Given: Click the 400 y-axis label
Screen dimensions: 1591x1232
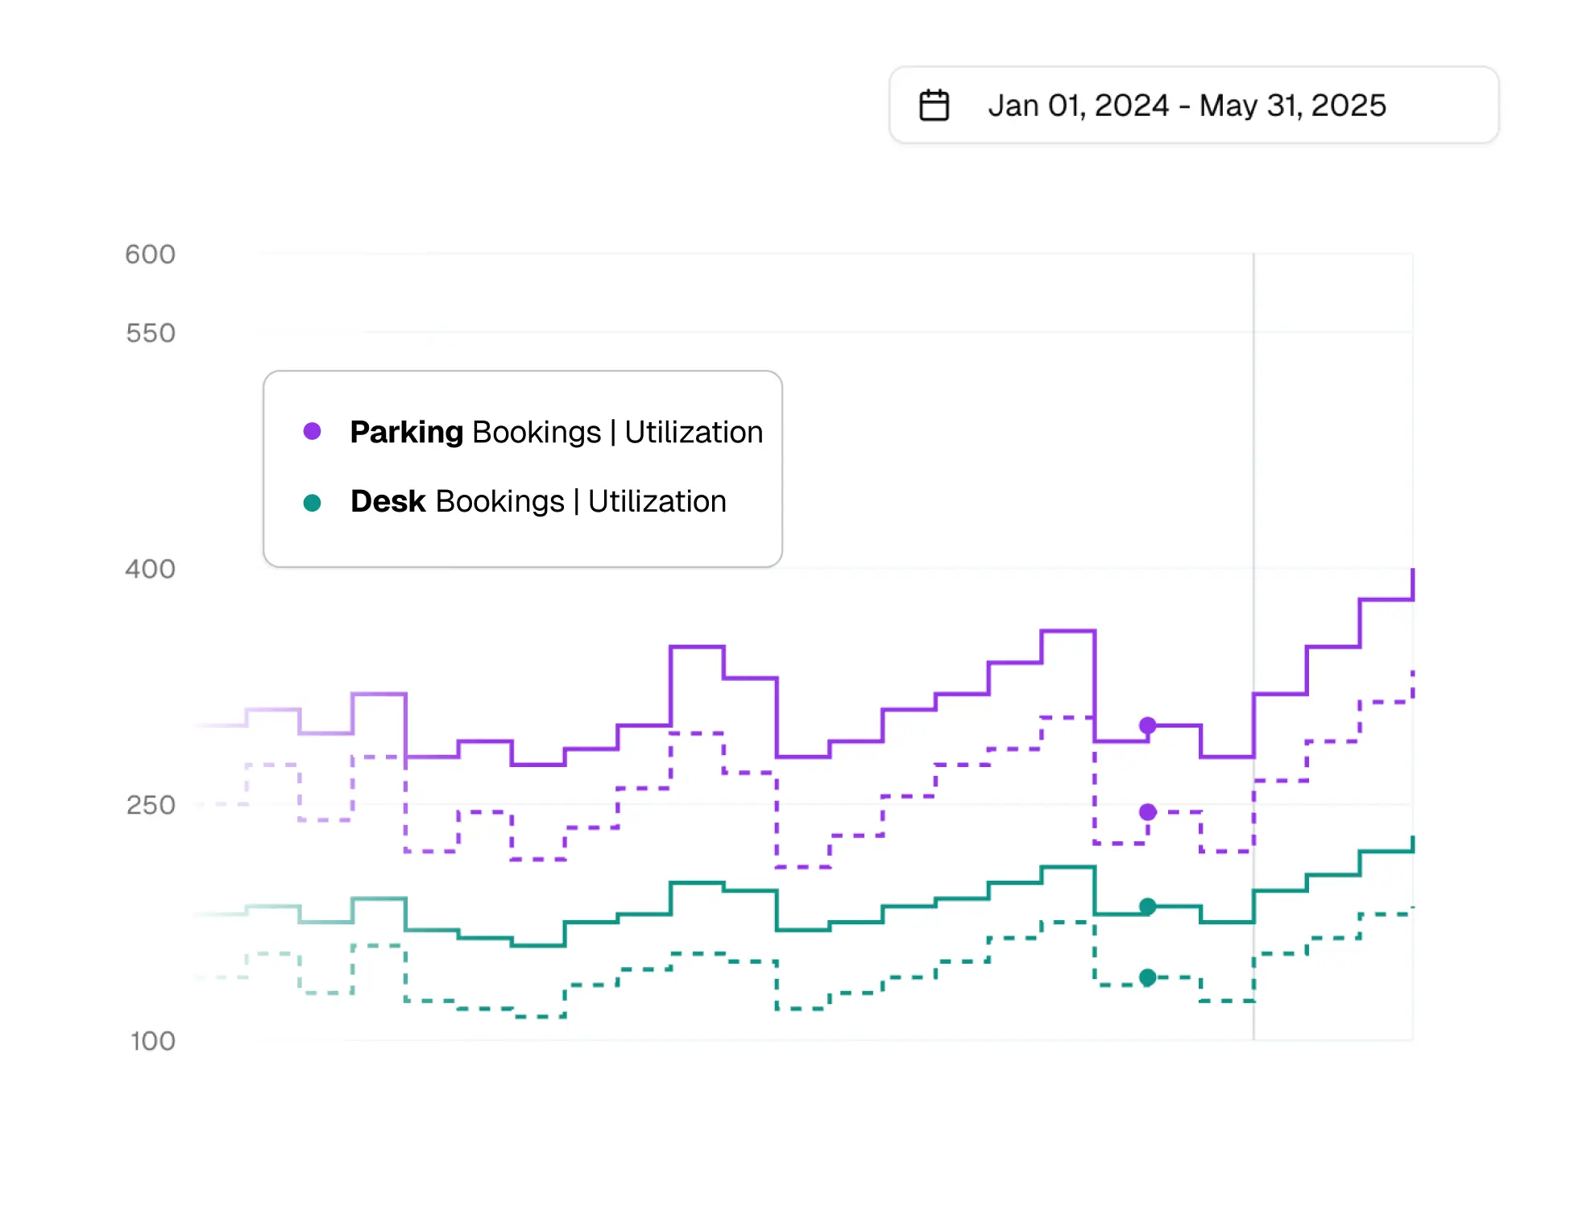Looking at the screenshot, I should pyautogui.click(x=151, y=570).
